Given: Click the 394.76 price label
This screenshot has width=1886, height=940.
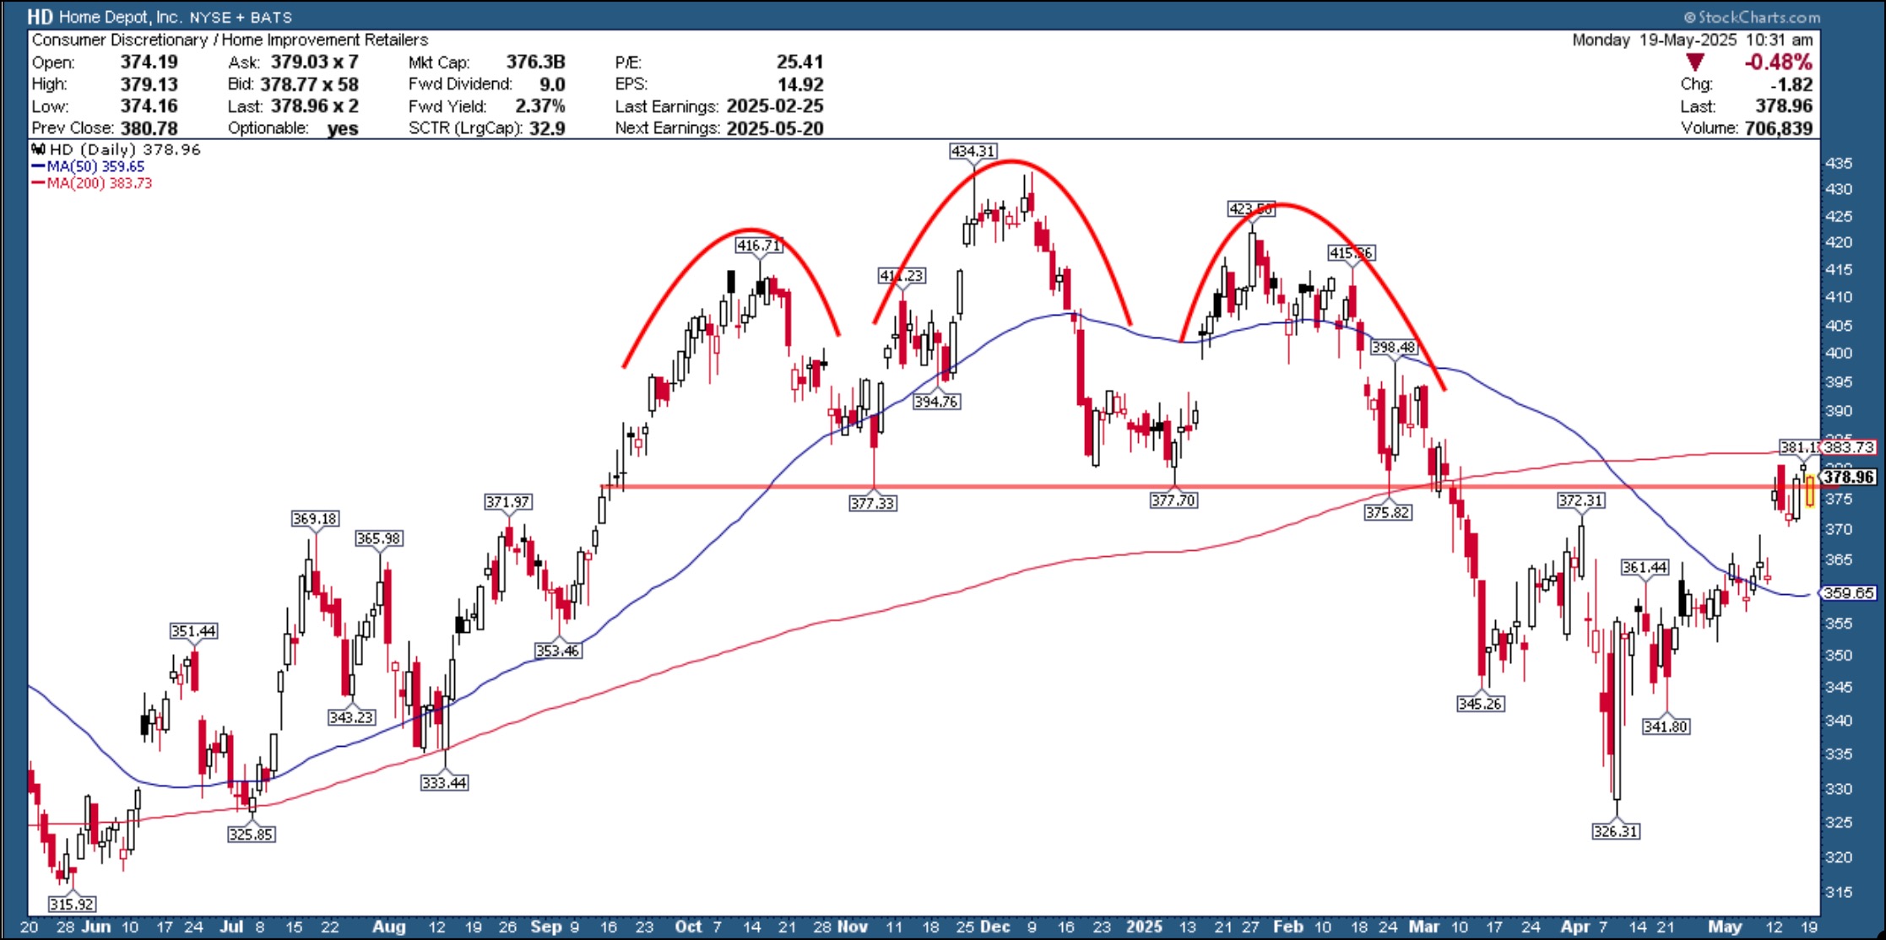Looking at the screenshot, I should pos(936,402).
